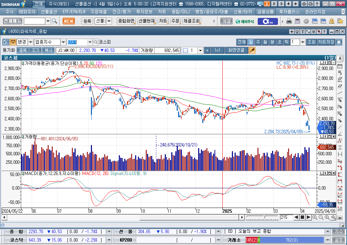This screenshot has height=245, width=347.
Task: Click the gold padlock lock-screen icon
Action: coord(332,21)
